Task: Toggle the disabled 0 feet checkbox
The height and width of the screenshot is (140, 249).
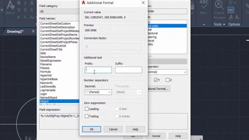Action: 117,109
